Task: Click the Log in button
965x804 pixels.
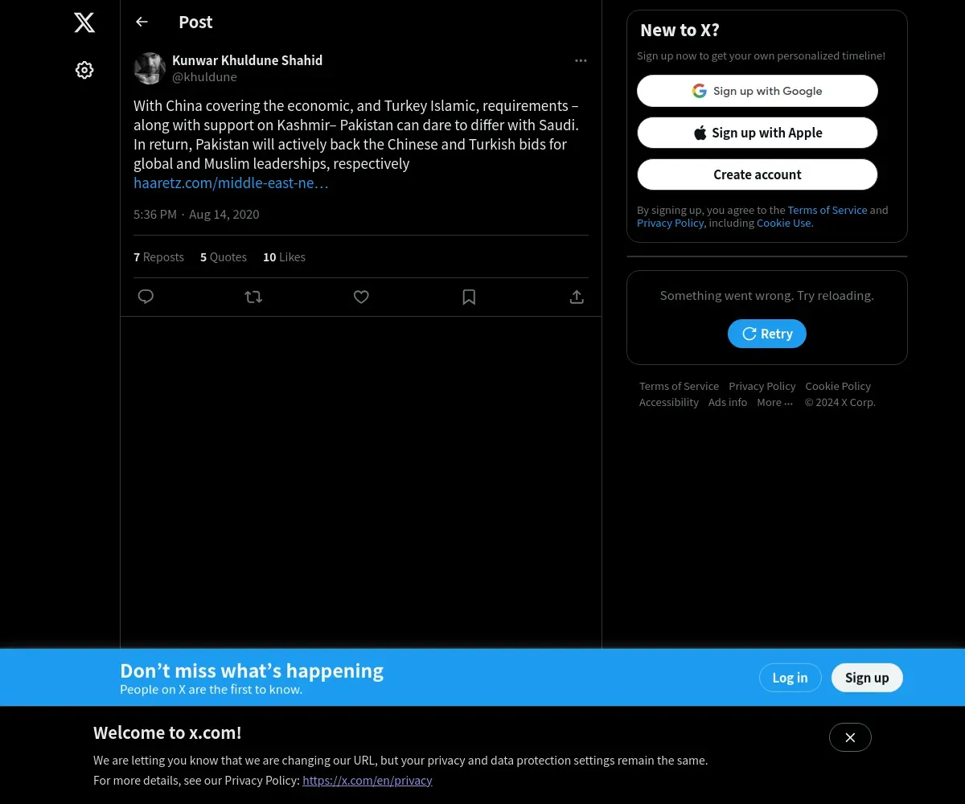Action: tap(790, 678)
